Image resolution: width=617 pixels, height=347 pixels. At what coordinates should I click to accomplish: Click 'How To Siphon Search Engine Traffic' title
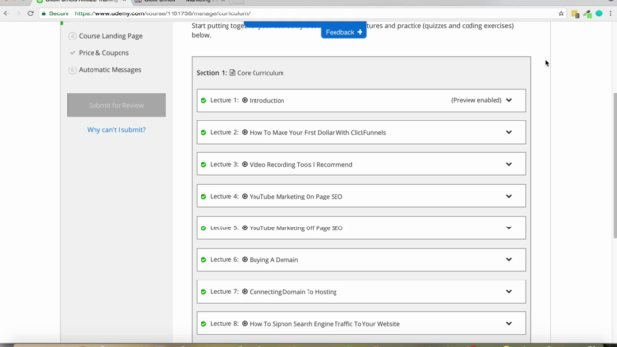coord(324,324)
